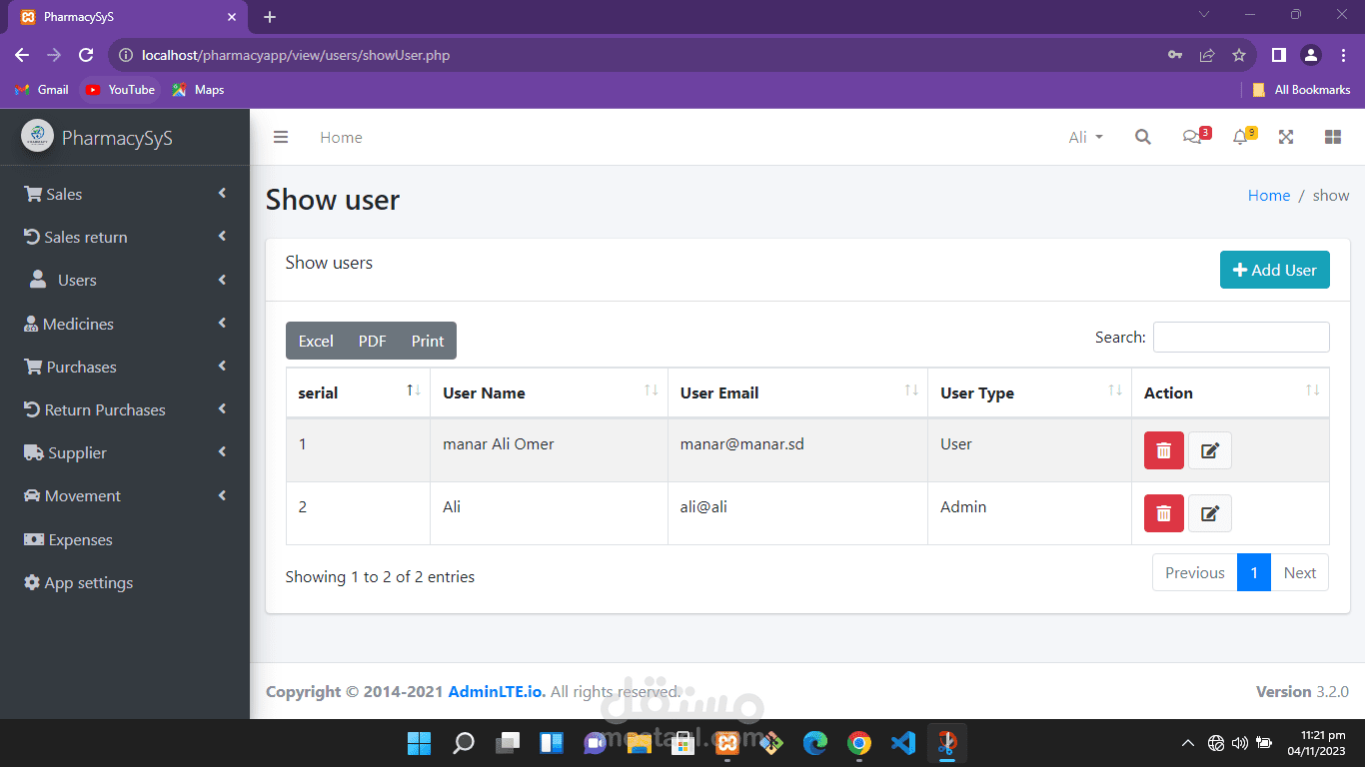Open Visual Studio Code from the taskbar
The height and width of the screenshot is (767, 1365).
[x=902, y=743]
